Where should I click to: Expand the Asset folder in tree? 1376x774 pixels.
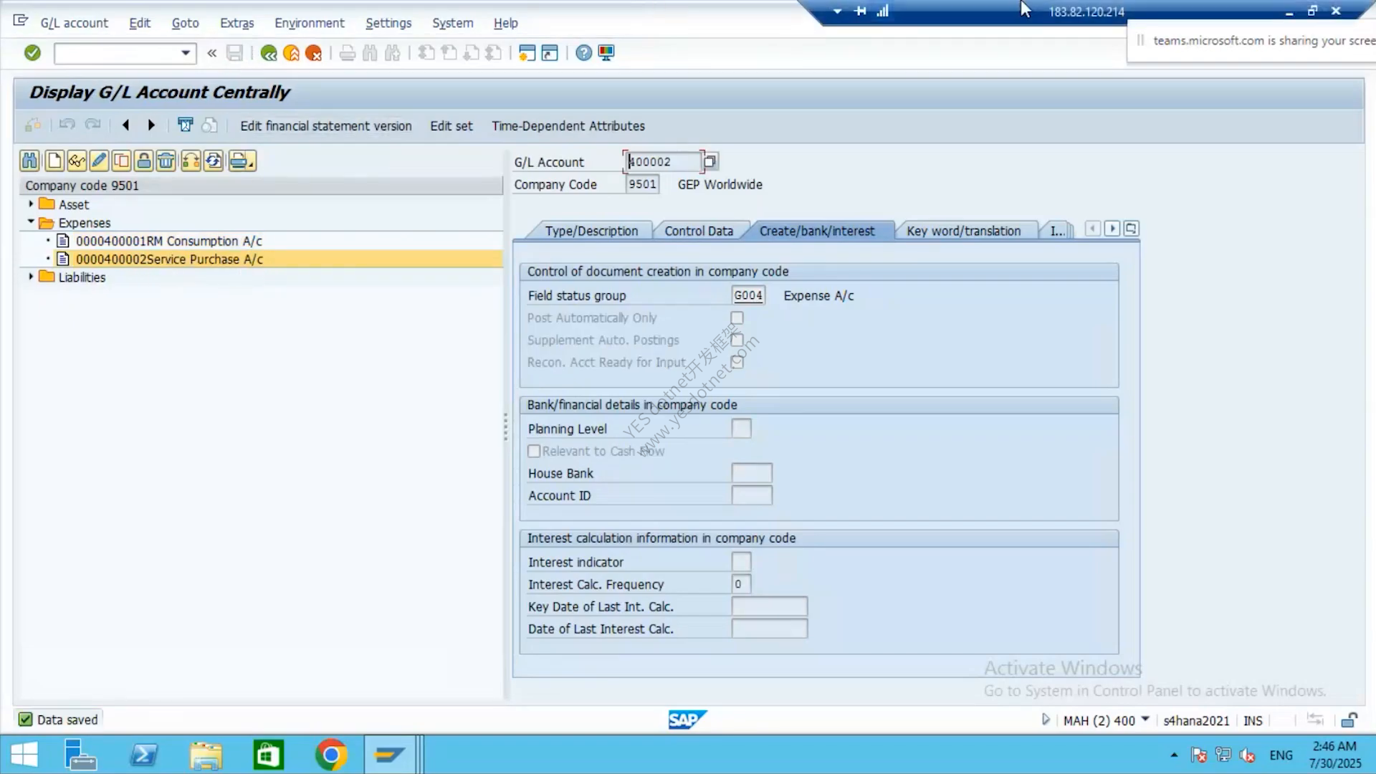[x=31, y=204]
